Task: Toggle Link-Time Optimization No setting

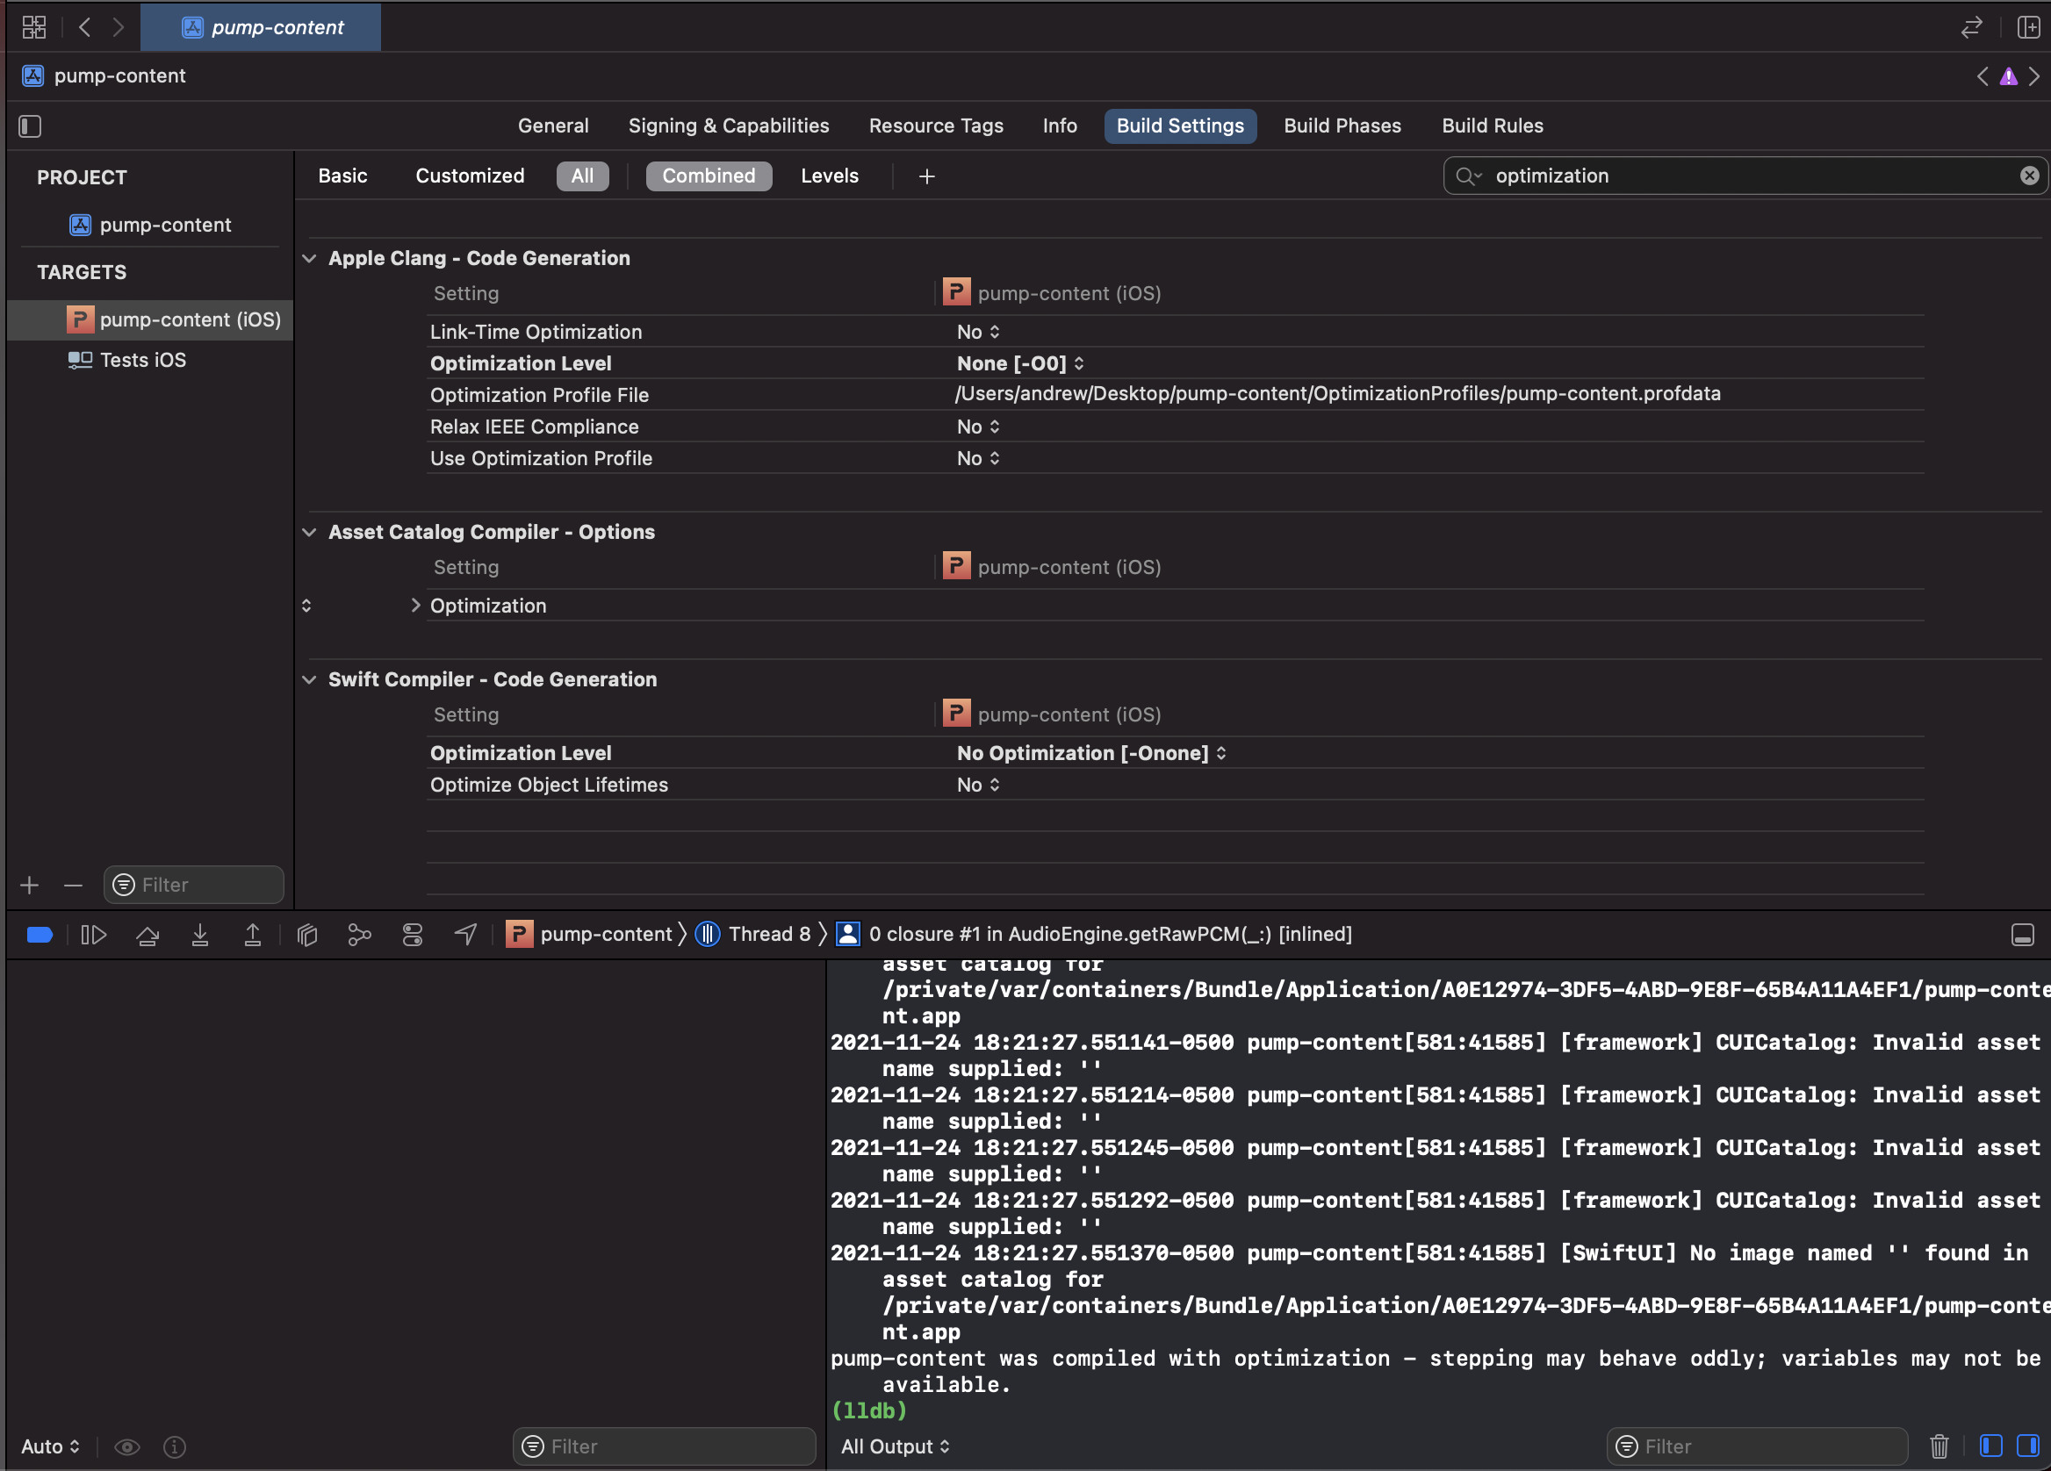Action: (976, 331)
